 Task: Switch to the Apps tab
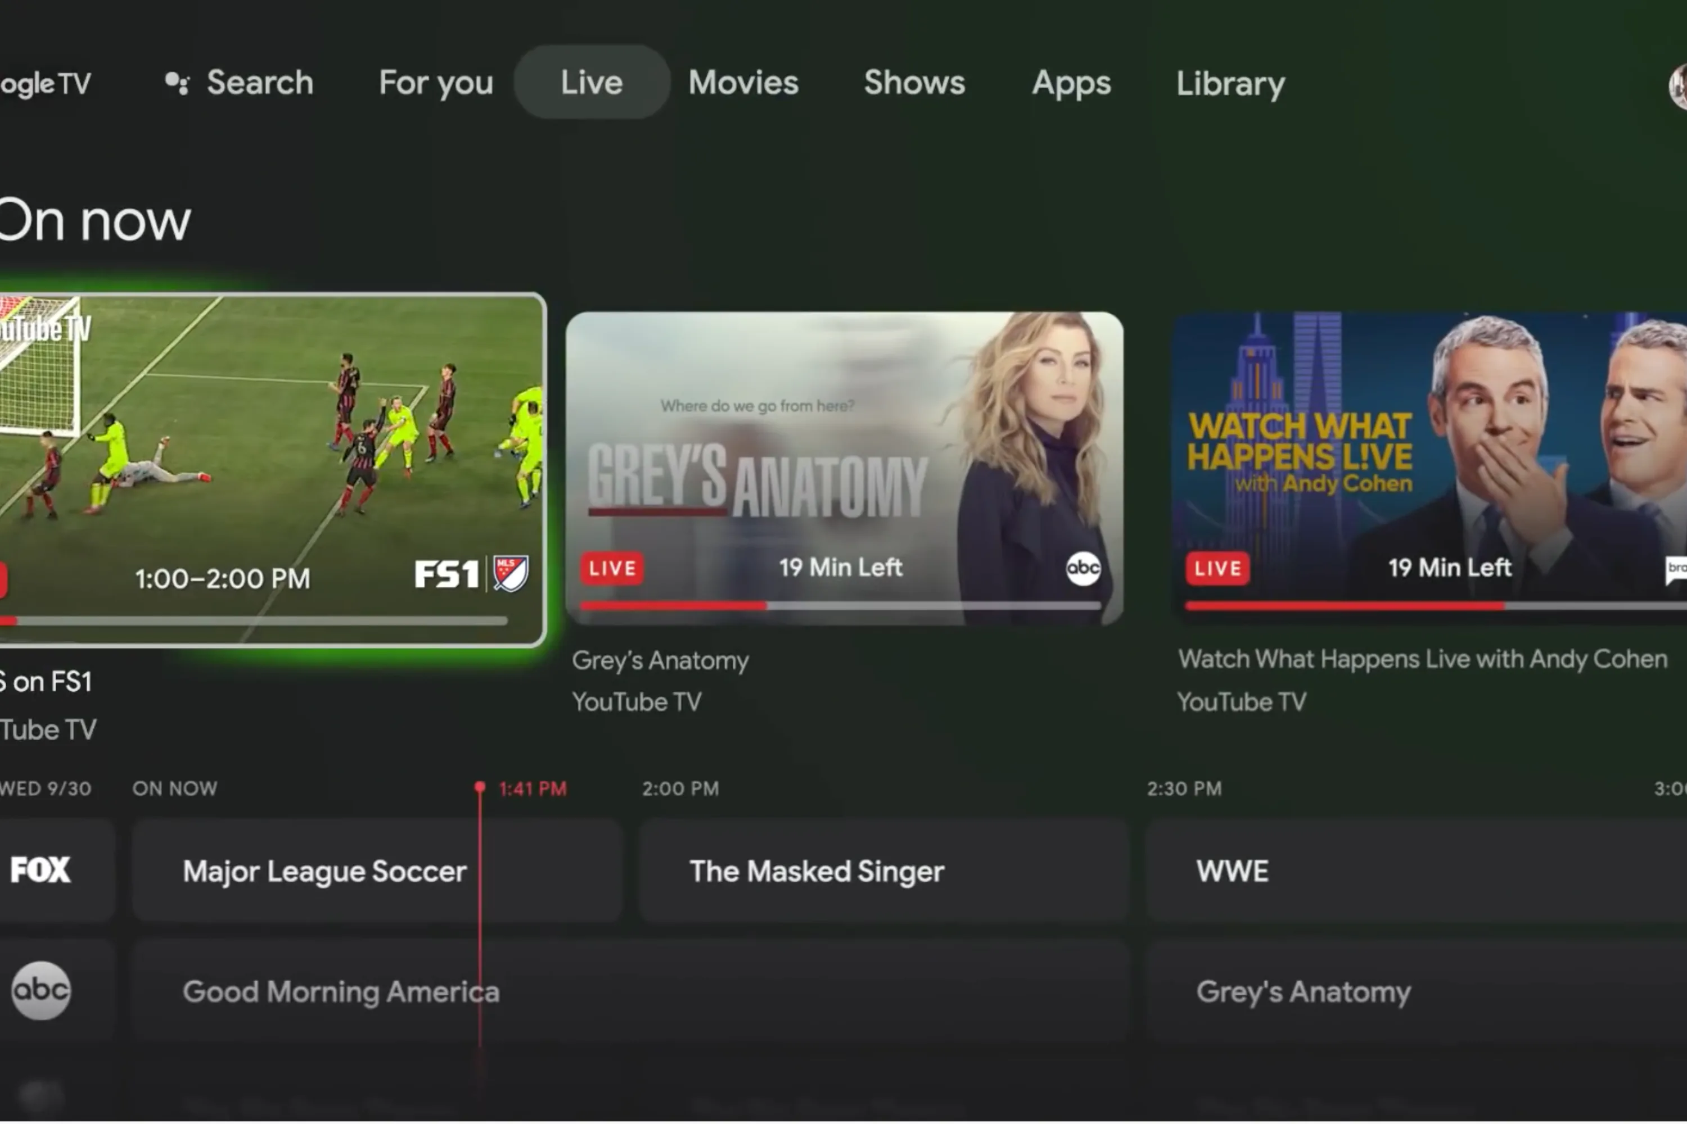click(1072, 84)
